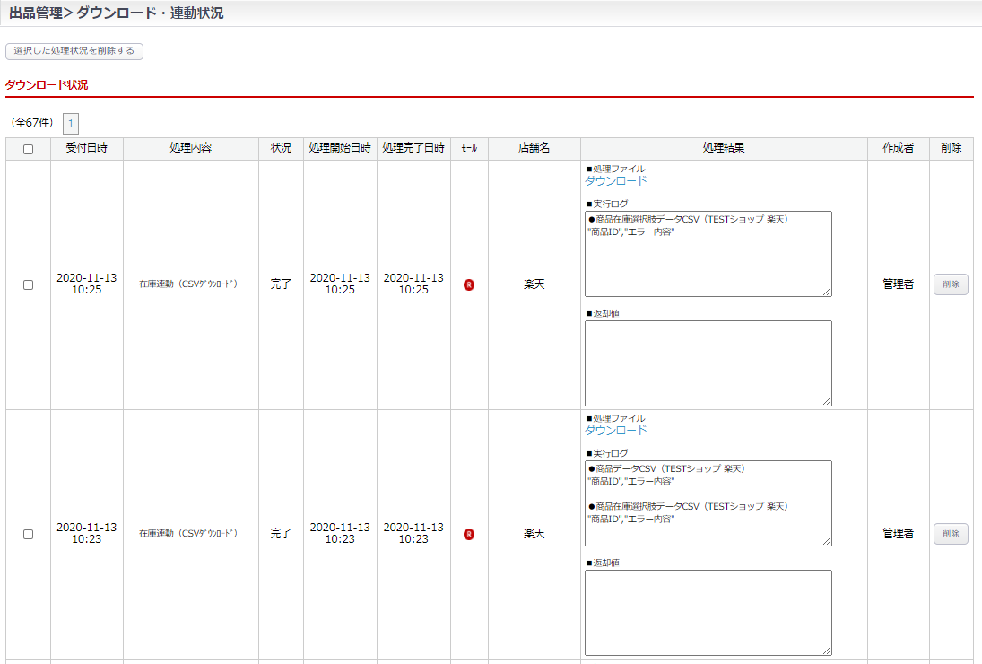Click resize handle of 10:23 row 実行ログ box
Viewport: 982px width, 664px height.
click(x=826, y=540)
